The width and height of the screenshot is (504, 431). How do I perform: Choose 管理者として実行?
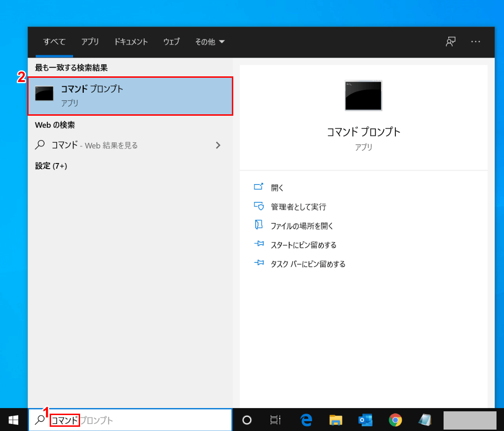pos(298,207)
